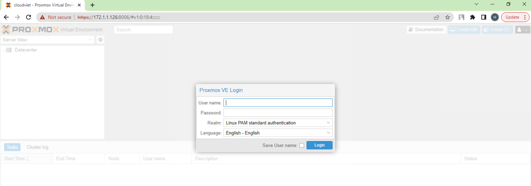Select Datacenter in the tree
Viewport: 531px width, 186px height.
[x=26, y=50]
